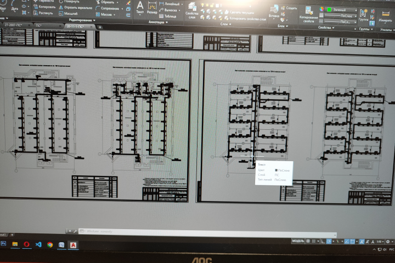Open the lineweight ПоСлою dropdown
This screenshot has width=395, height=263.
click(341, 16)
